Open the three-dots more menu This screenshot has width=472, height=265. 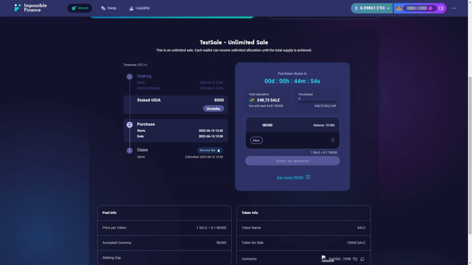(x=454, y=8)
